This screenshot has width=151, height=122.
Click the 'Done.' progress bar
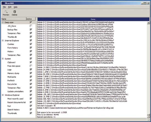click(93, 19)
